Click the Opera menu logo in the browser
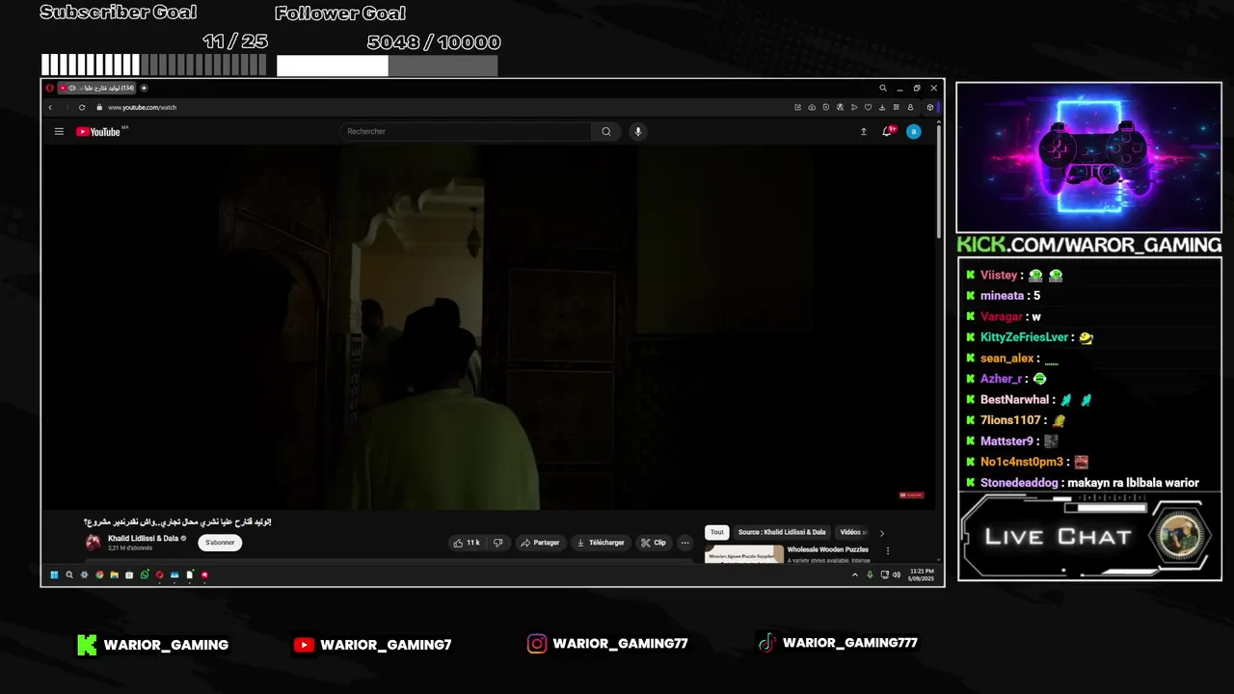This screenshot has height=694, width=1234. (x=50, y=88)
